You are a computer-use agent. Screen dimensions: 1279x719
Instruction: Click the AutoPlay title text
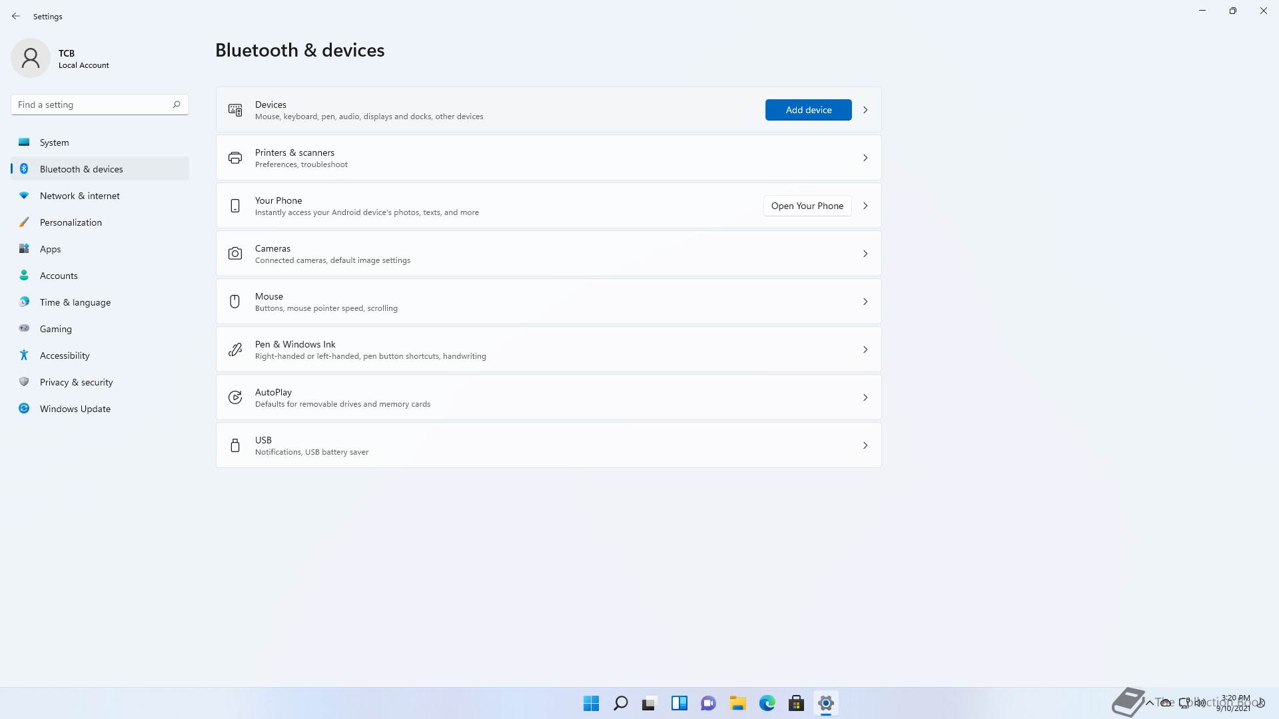[x=273, y=392]
